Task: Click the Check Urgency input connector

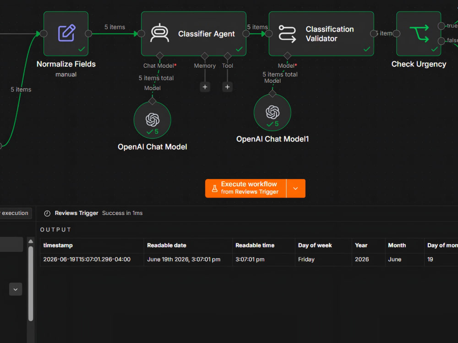Action: tap(396, 33)
